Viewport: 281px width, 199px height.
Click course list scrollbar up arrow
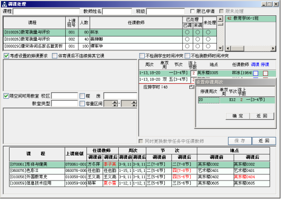(220, 19)
